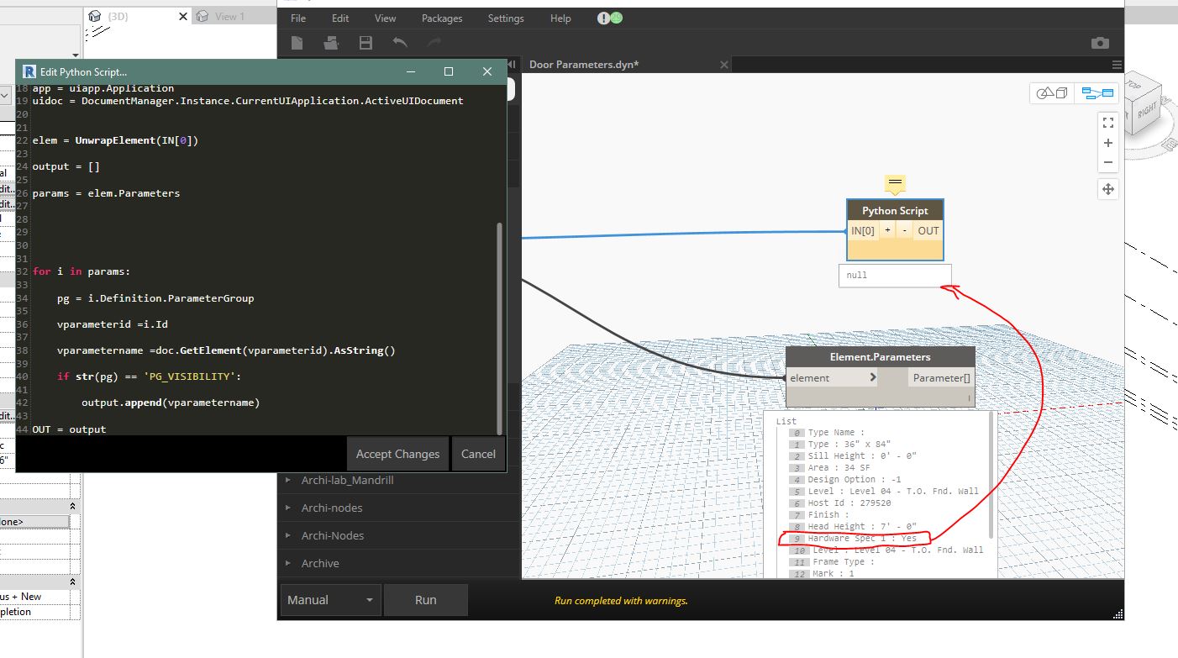
Task: Click the Revit icon in Edit Python Script title
Action: point(30,72)
